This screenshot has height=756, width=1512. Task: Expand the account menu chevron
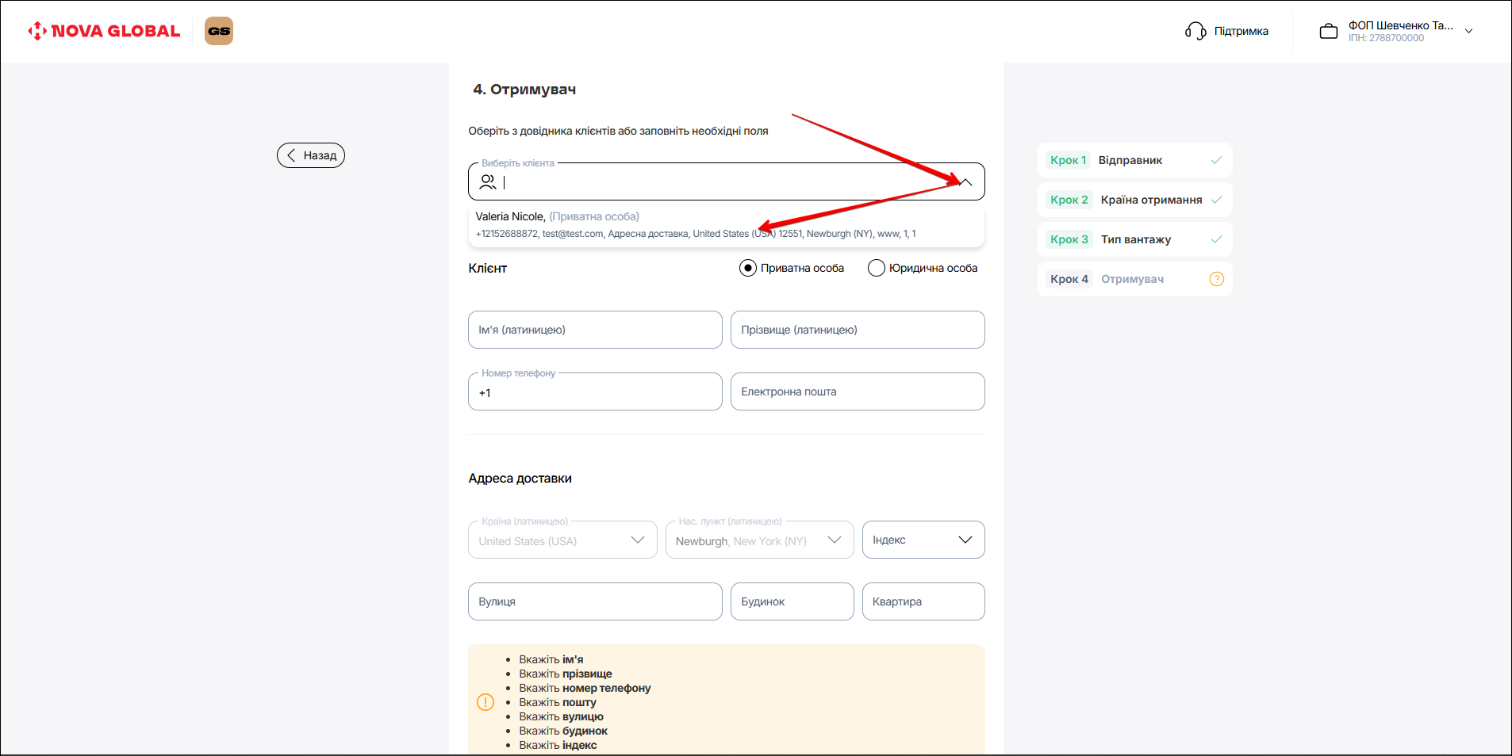pyautogui.click(x=1468, y=32)
